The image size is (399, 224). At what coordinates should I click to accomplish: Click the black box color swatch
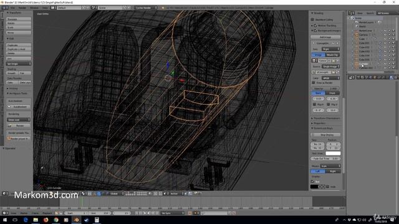pos(314,187)
